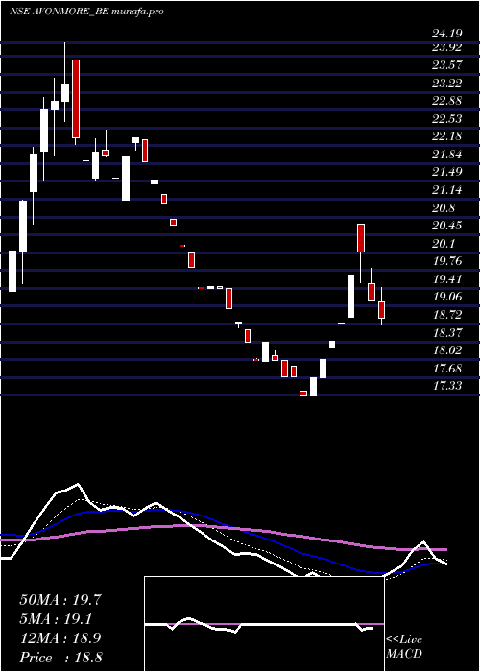Screen dimensions: 480x672
Task: Click the 12MA : 18.9 readout
Action: (60, 638)
